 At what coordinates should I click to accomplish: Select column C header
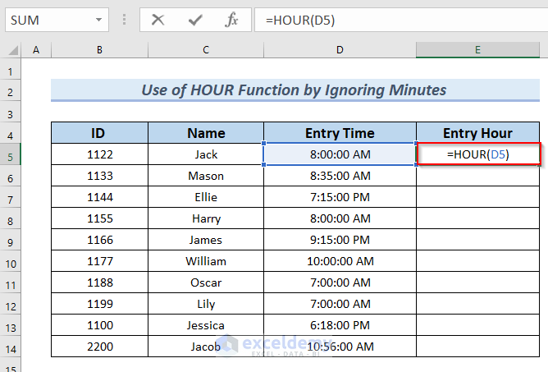[206, 51]
